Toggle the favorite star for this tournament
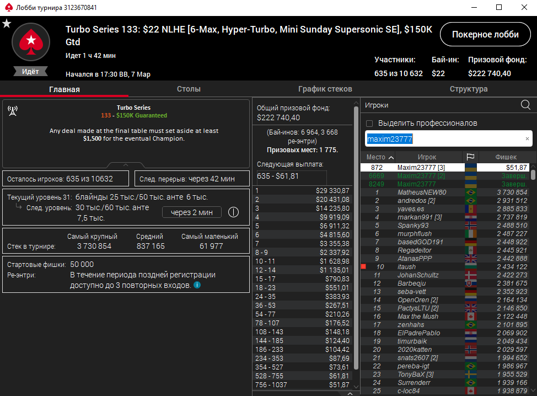Image resolution: width=537 pixels, height=396 pixels. (x=7, y=24)
